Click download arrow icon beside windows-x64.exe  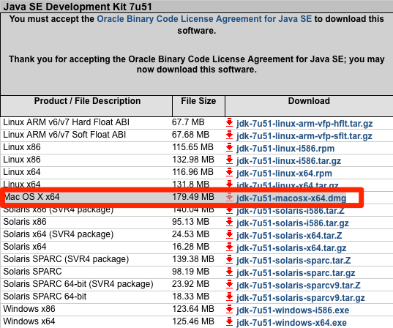[x=229, y=321]
